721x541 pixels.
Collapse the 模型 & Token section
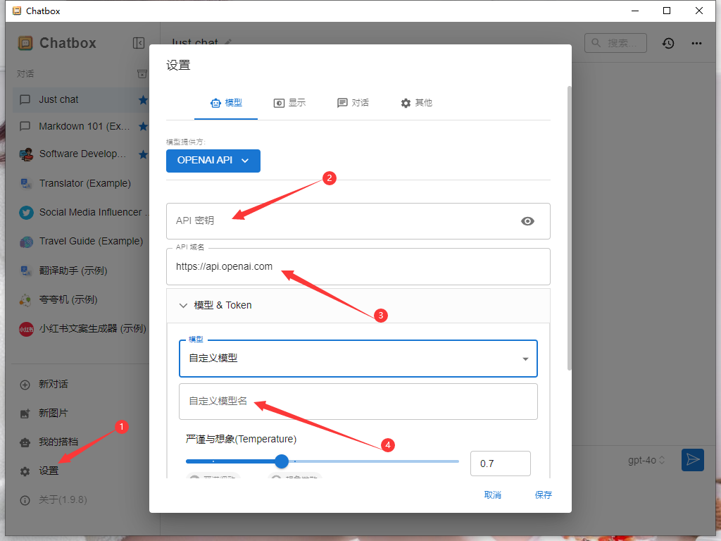point(358,306)
